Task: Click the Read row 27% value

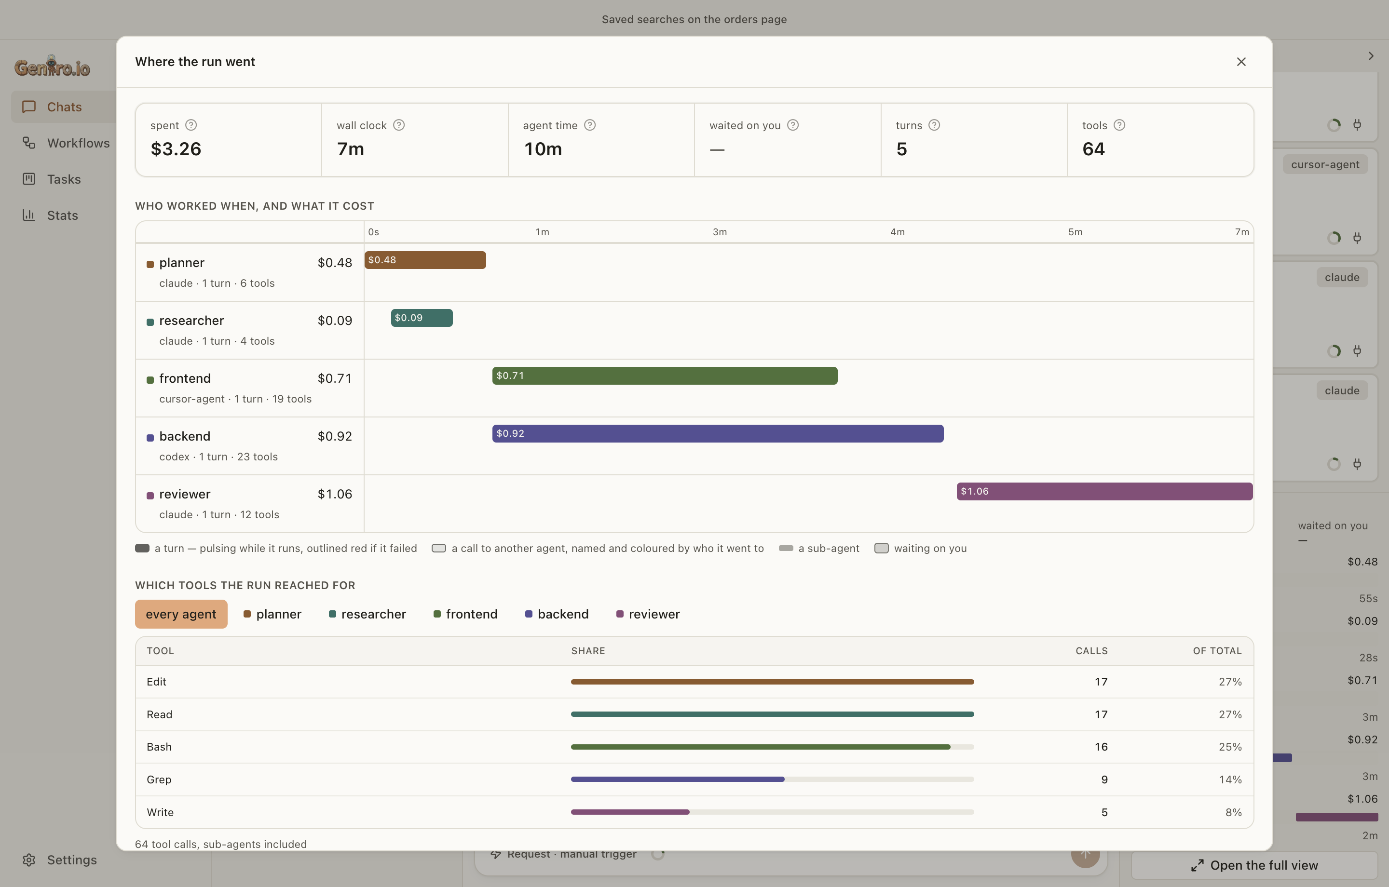Action: coord(1230,714)
